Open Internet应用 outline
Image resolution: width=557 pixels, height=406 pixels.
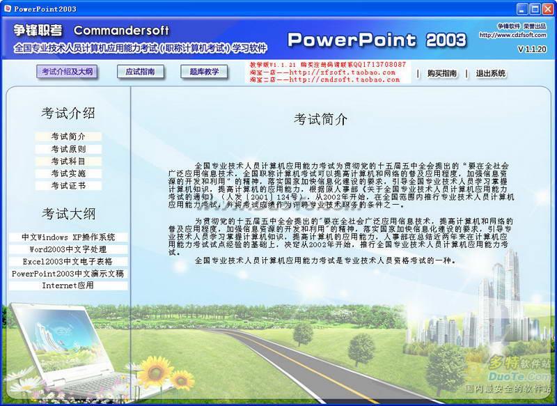[68, 286]
